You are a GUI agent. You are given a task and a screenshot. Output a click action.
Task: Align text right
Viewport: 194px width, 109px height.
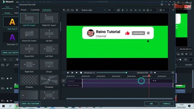click(140, 10)
